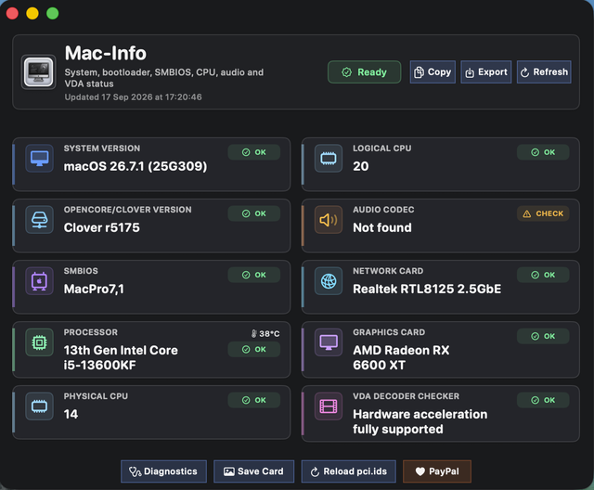Click the Ready status indicator
This screenshot has width=594, height=490.
[364, 72]
